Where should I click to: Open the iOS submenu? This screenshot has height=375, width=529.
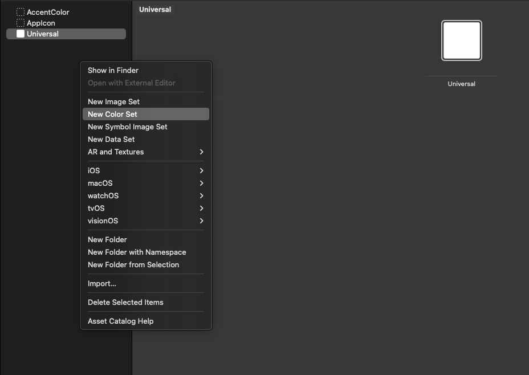(x=146, y=170)
